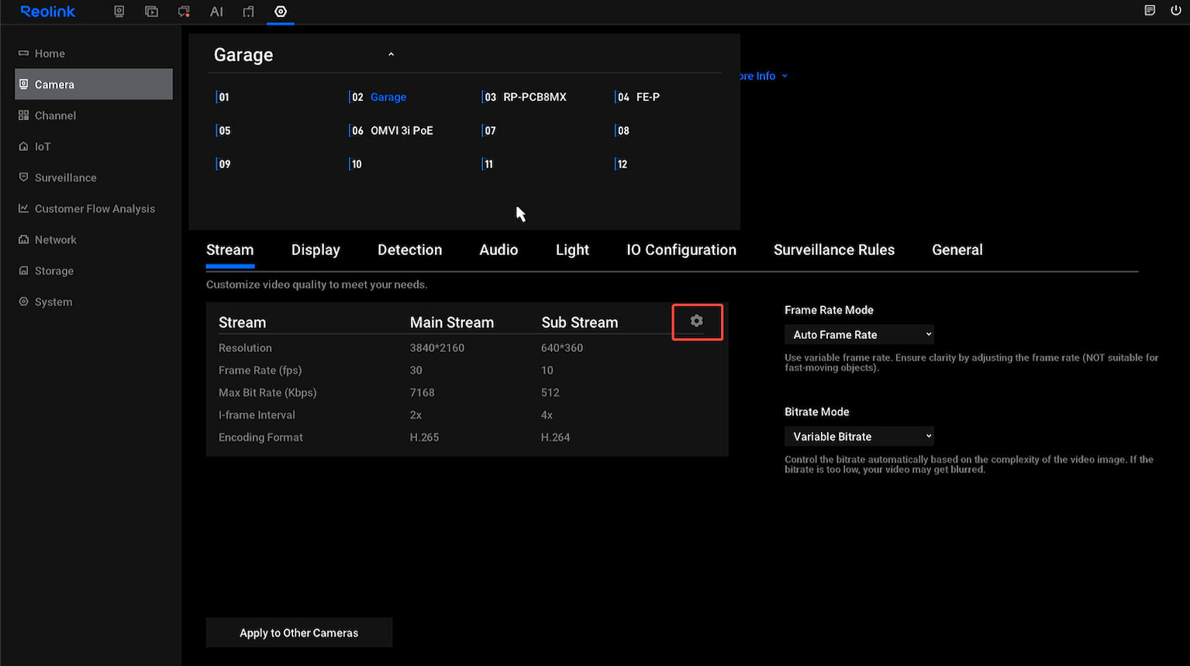Open stream settings gear icon
This screenshot has height=666, width=1190.
(x=697, y=321)
